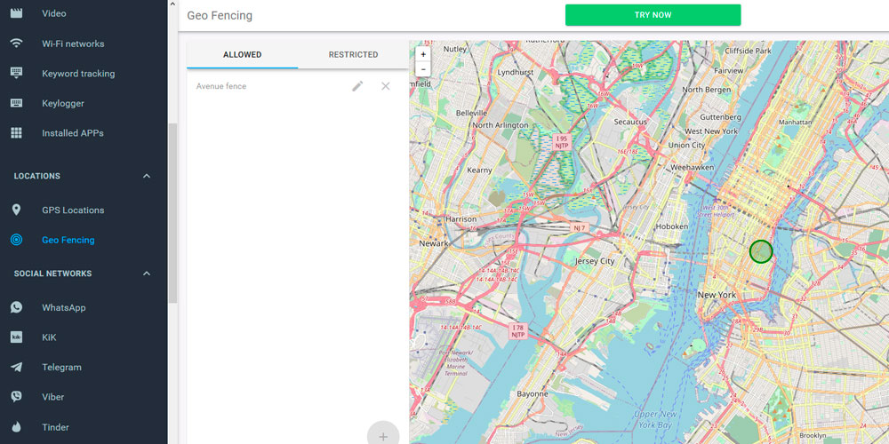Click the sidebar vertical scrollbar
The image size is (889, 444).
[173, 212]
